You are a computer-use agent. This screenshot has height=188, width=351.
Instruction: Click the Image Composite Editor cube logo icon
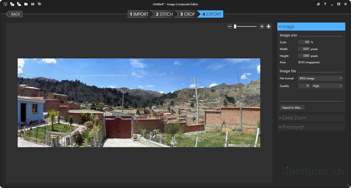5,4
